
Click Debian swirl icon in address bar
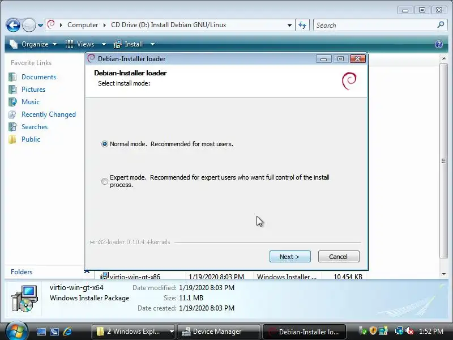coord(51,24)
